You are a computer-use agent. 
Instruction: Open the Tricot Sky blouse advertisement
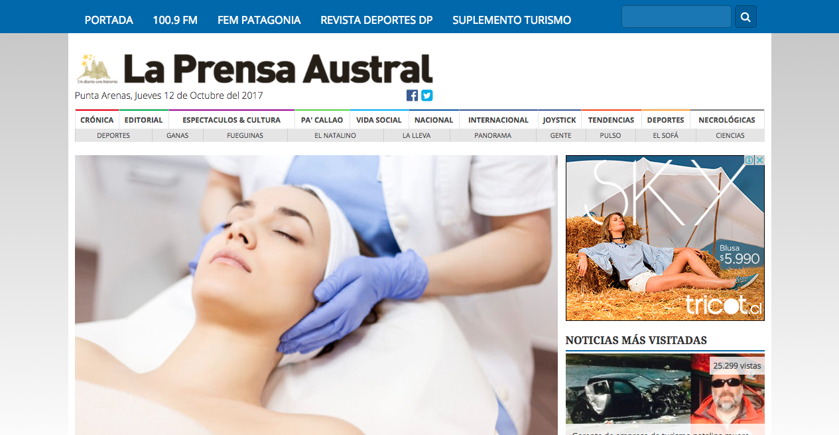pyautogui.click(x=665, y=238)
